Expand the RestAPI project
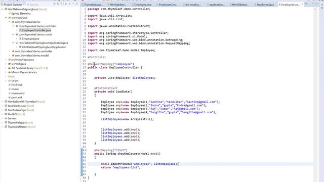Screen dimensions: 324x182 [2, 114]
